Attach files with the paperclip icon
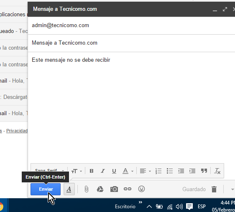 [86, 189]
